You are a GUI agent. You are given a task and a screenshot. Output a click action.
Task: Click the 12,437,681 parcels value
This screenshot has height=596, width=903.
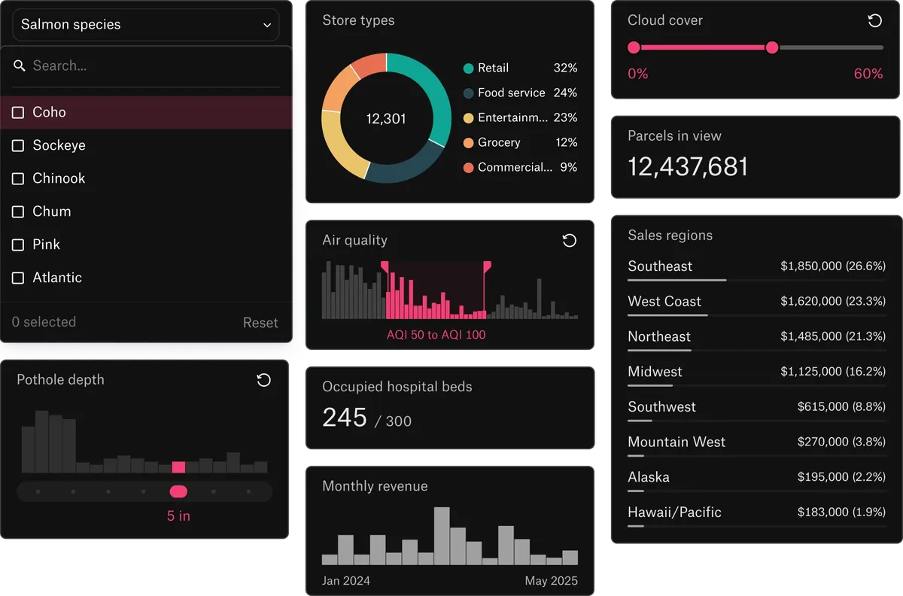tap(688, 167)
